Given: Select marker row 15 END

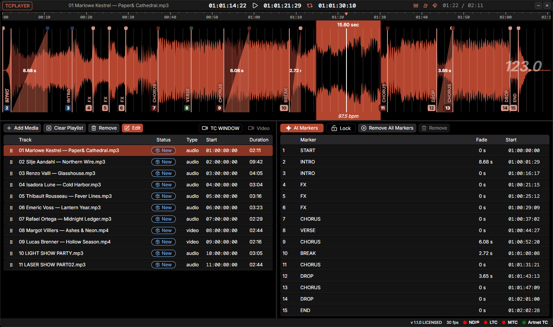Looking at the screenshot, I should 415,310.
